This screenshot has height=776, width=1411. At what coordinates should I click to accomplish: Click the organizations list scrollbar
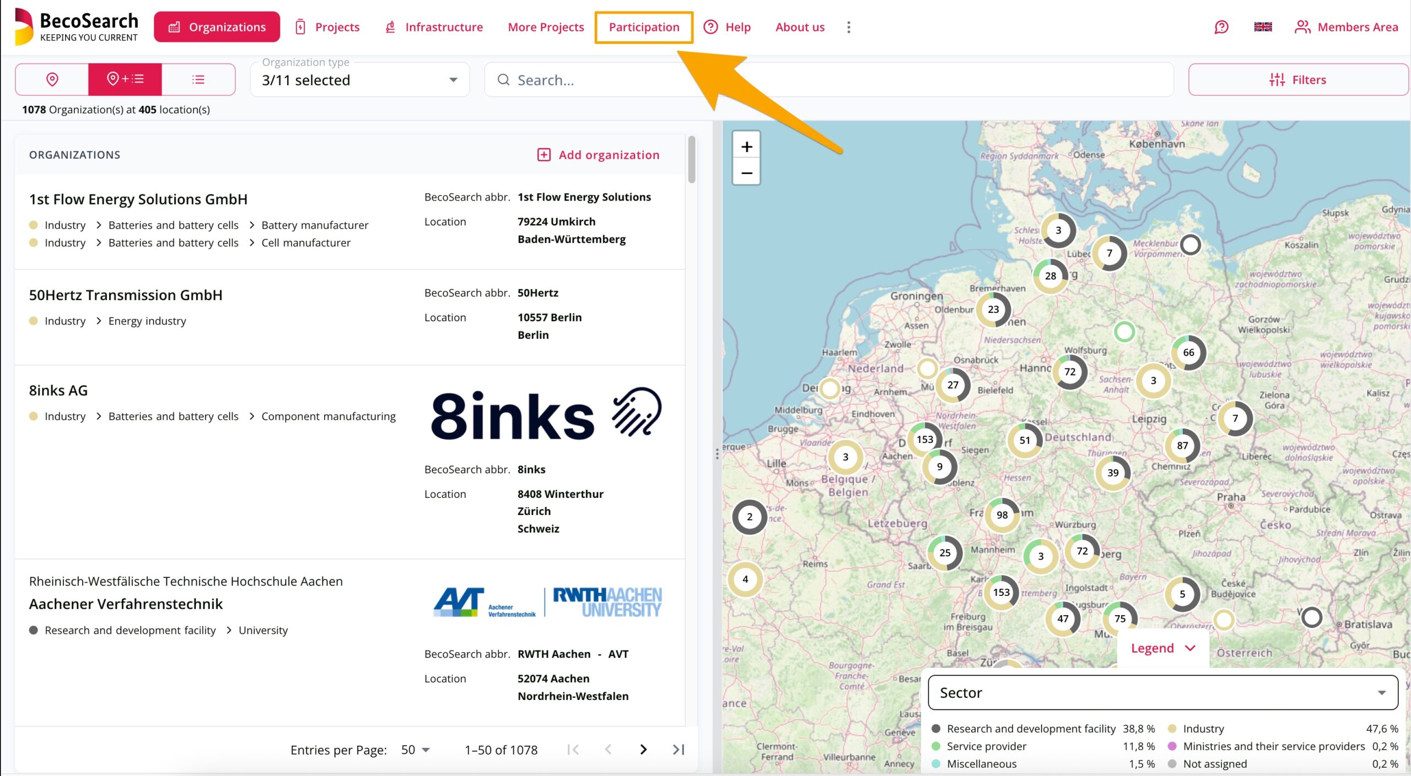point(691,160)
